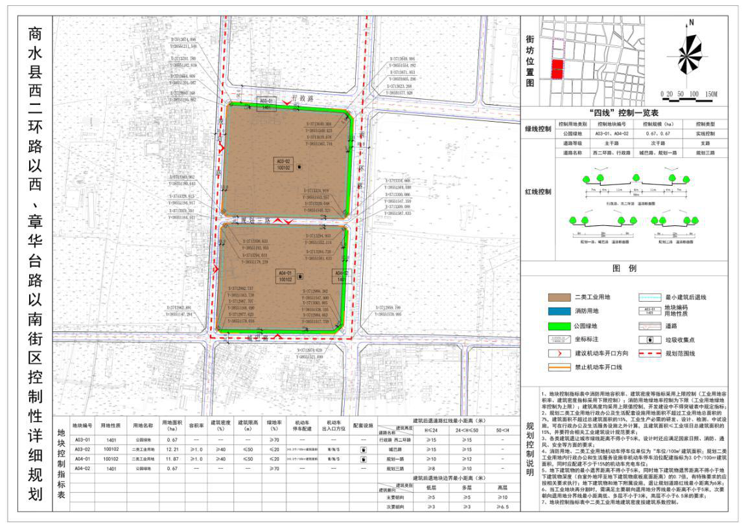
Task: Click the garbage icon in table row A03-02
Action: coord(364,449)
